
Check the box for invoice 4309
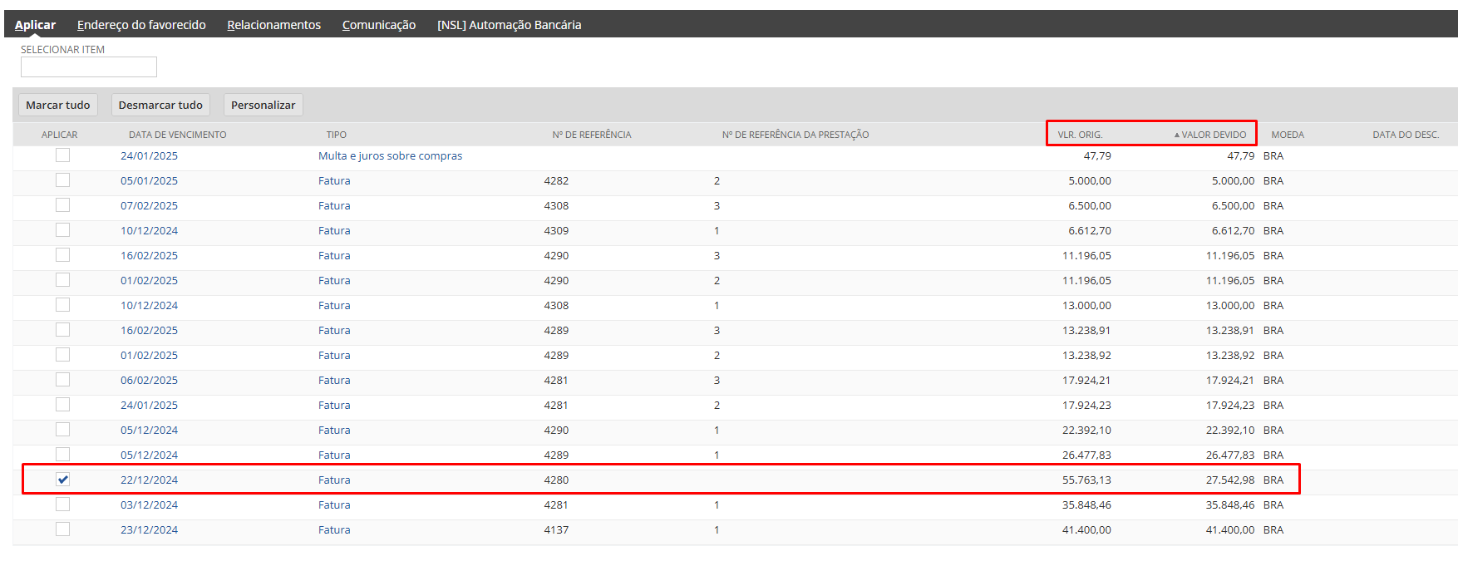pyautogui.click(x=63, y=230)
